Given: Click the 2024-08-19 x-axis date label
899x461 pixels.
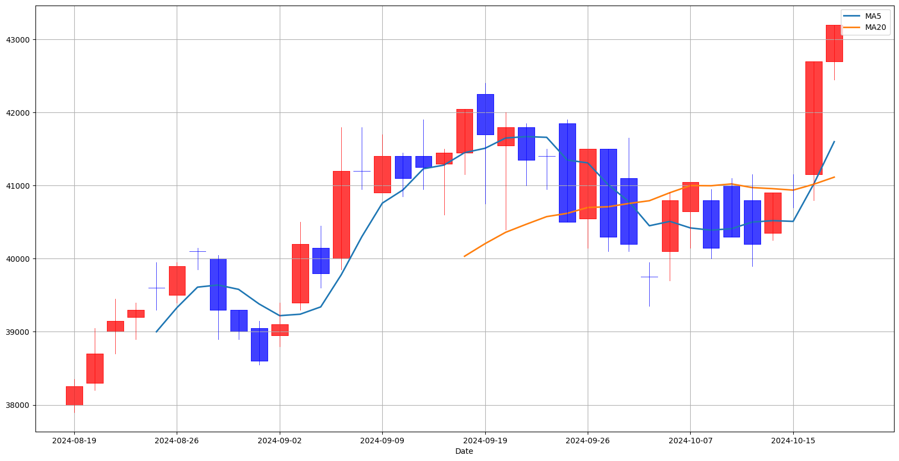Looking at the screenshot, I should (74, 441).
